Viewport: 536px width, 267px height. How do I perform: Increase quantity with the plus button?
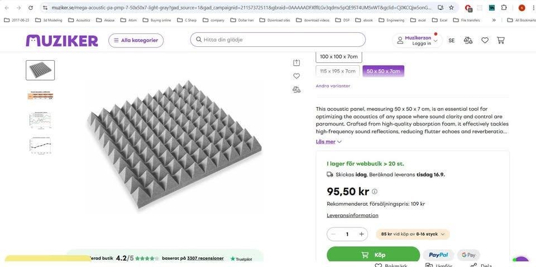click(361, 234)
